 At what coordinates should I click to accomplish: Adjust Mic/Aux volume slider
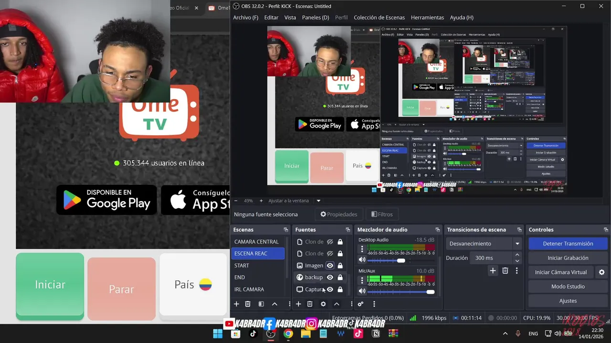(401, 291)
